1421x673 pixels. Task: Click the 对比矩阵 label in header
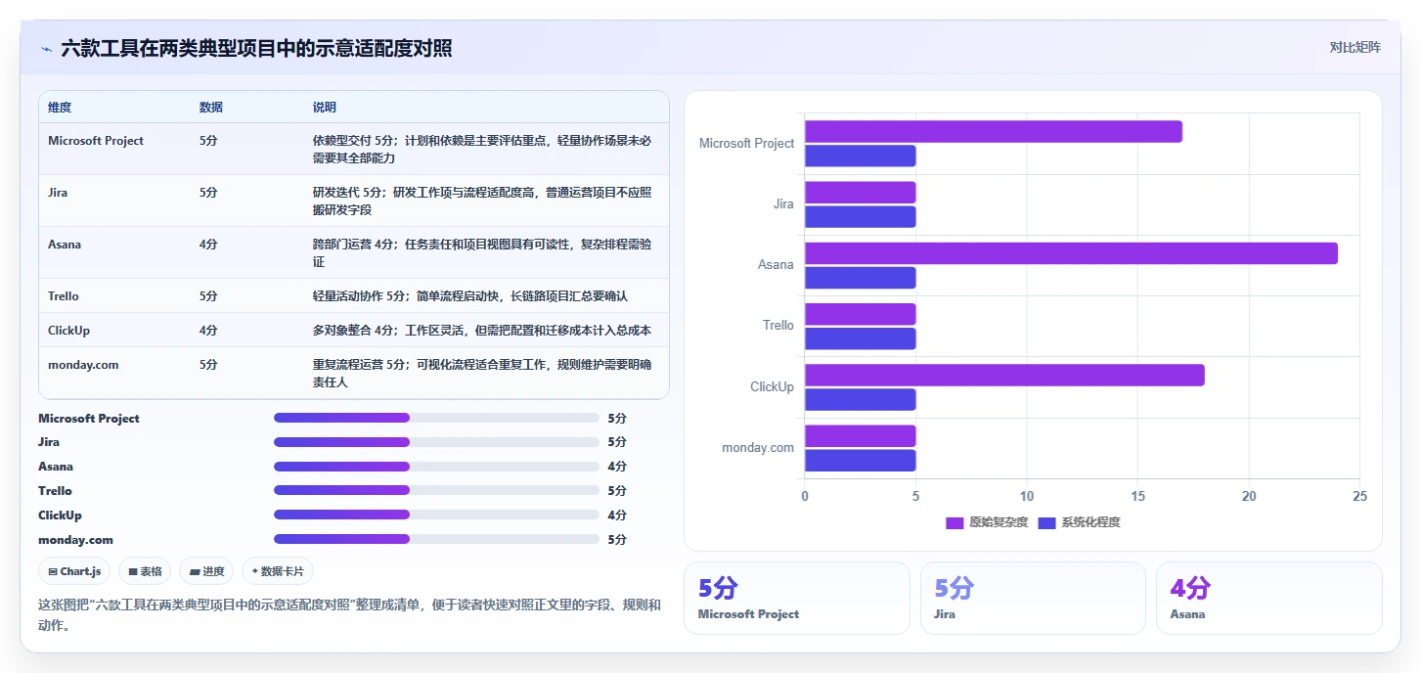[x=1354, y=47]
